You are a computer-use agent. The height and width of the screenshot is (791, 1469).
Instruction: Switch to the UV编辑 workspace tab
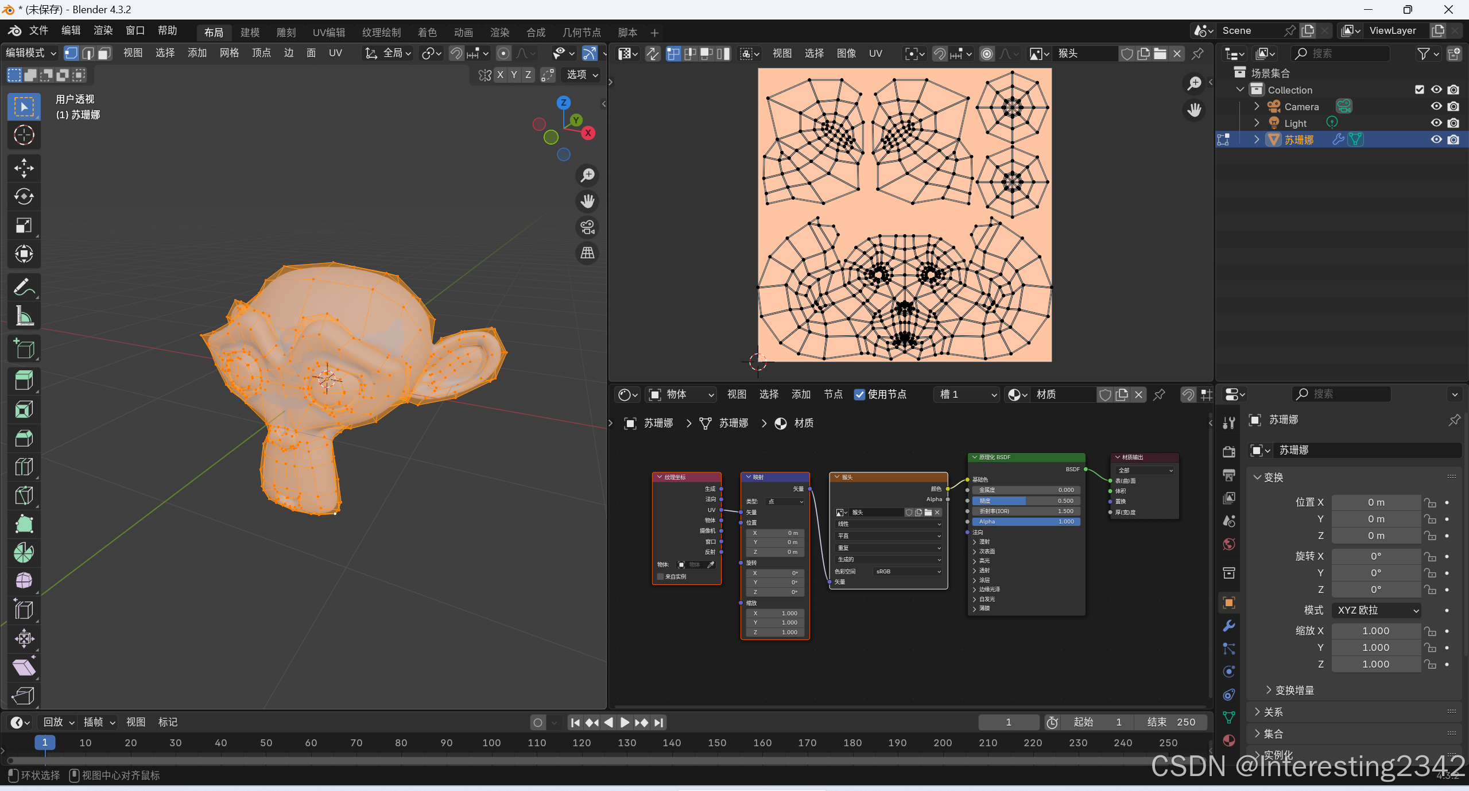328,33
